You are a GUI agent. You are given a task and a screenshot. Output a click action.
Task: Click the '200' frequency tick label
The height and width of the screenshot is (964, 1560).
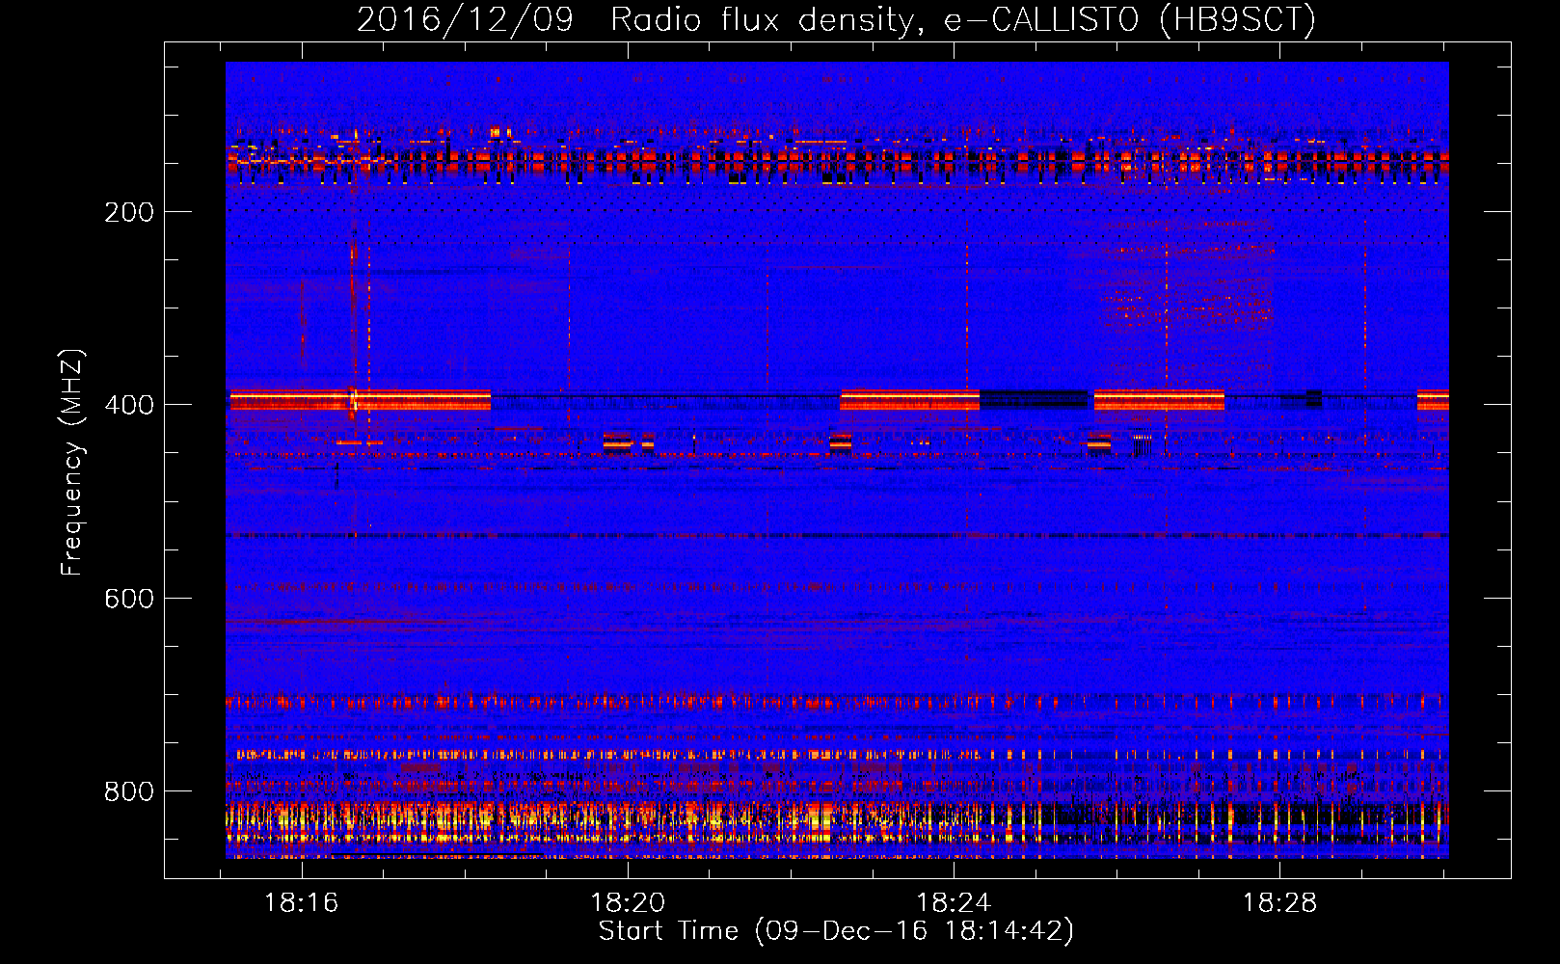[x=129, y=212]
